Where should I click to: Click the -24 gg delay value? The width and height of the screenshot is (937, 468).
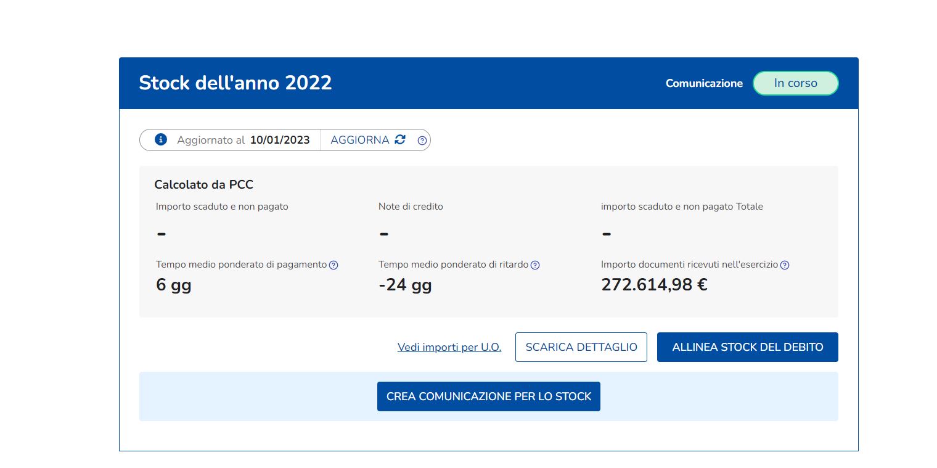(x=404, y=285)
